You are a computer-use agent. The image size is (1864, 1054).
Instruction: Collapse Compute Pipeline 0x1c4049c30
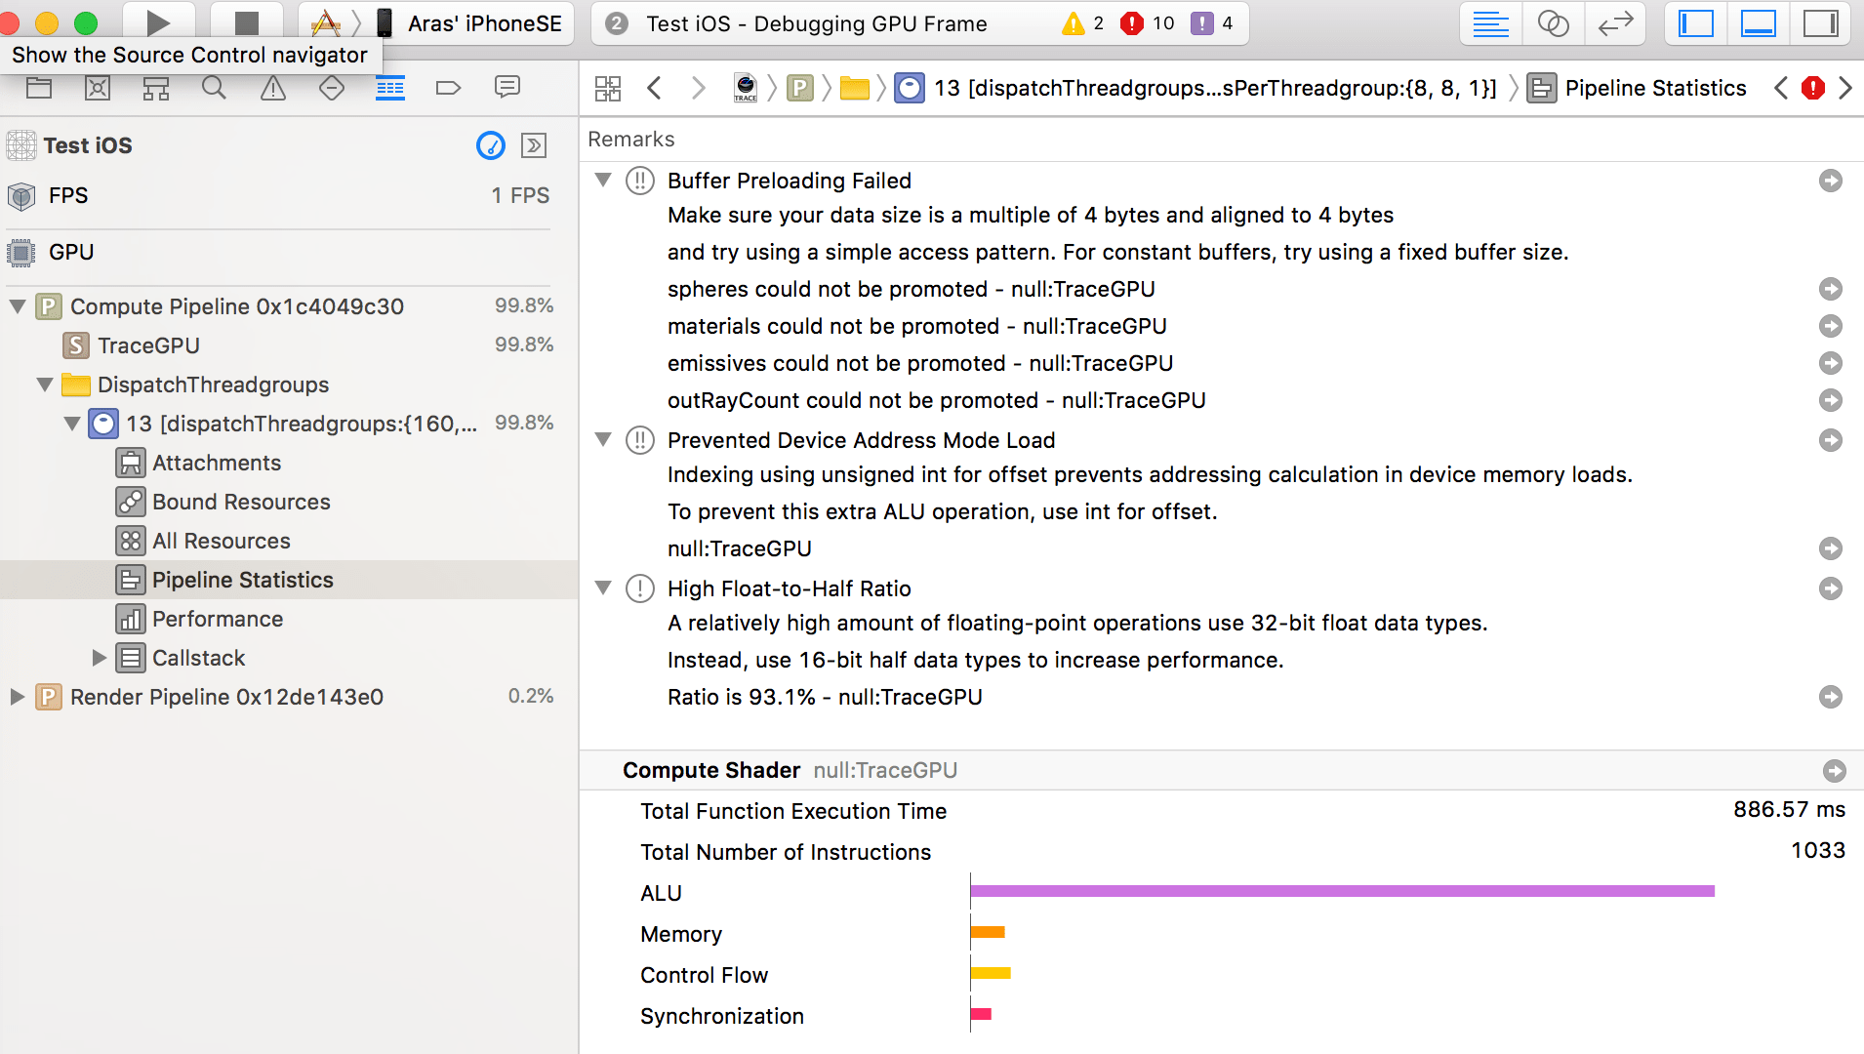pos(17,306)
